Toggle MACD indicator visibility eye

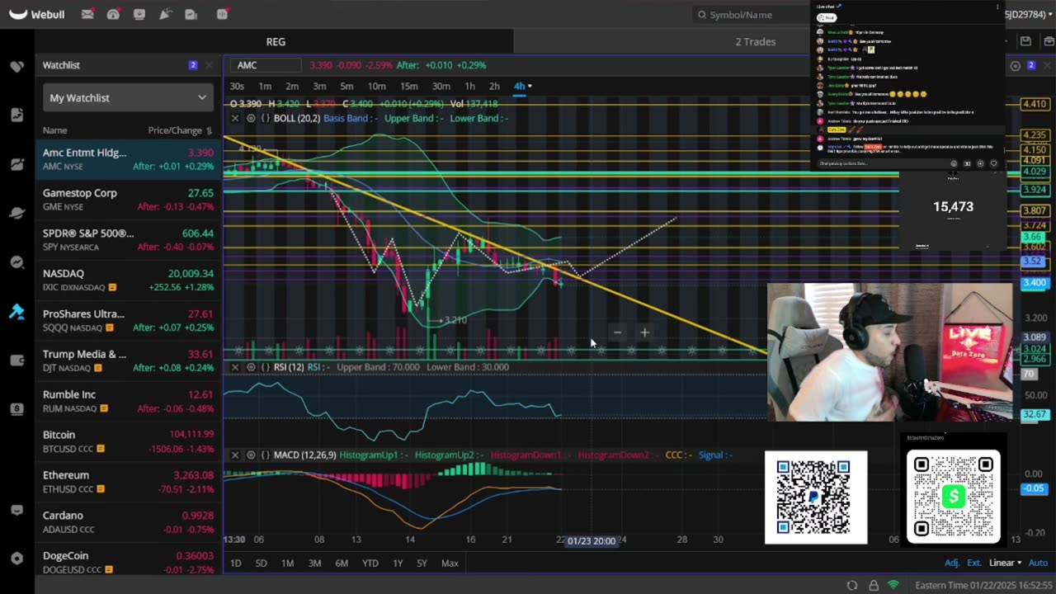click(251, 455)
